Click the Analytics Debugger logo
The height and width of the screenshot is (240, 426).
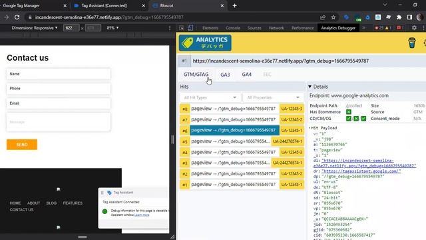(x=205, y=43)
